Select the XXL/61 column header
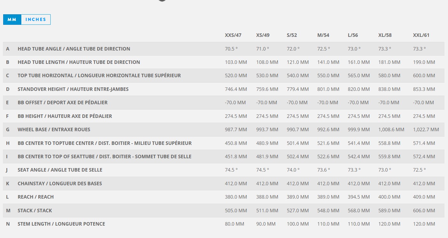This screenshot has height=238, width=448. pyautogui.click(x=421, y=35)
